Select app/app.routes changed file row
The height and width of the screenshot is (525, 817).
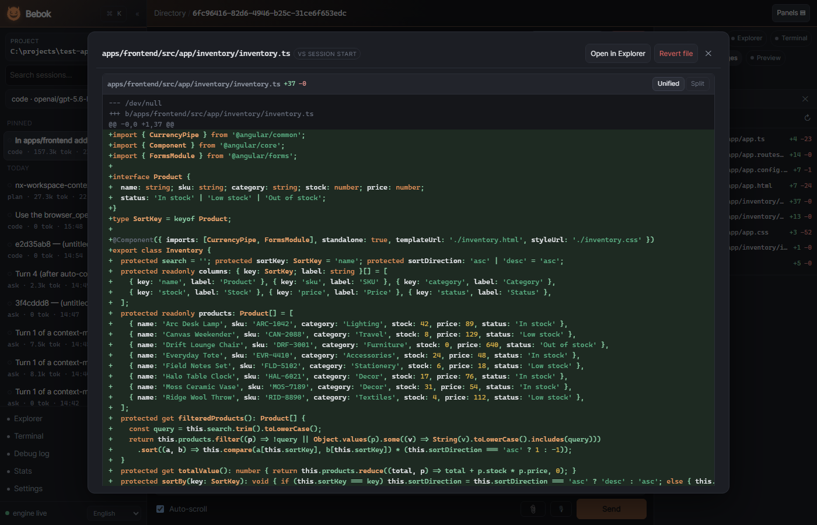[770, 155]
